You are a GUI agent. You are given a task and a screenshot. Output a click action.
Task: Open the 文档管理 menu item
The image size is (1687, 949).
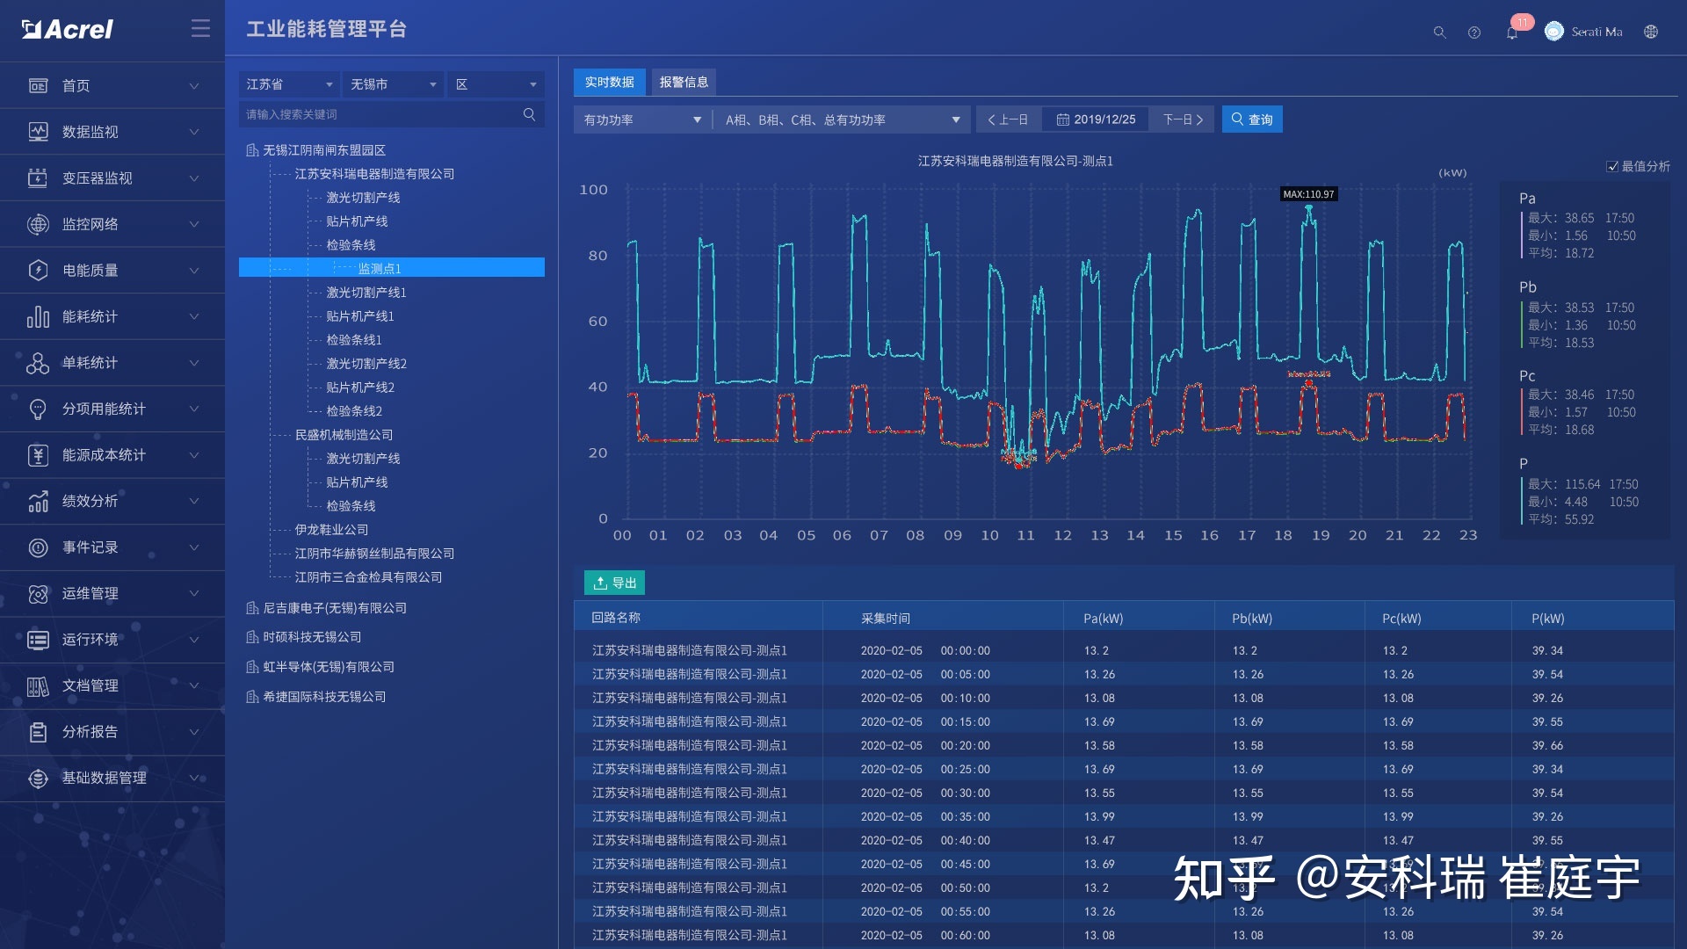(112, 686)
